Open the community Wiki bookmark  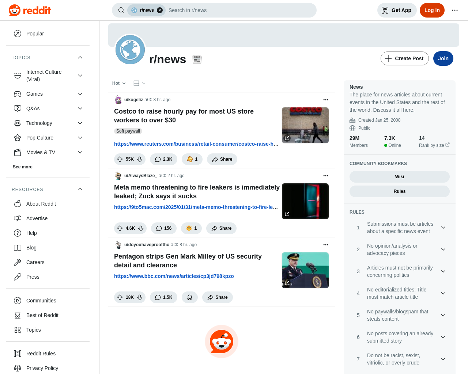click(400, 177)
